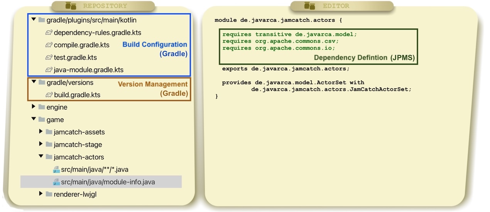Click the java-module.gradle.kts Gradle icon
490x212 pixels.
pyautogui.click(x=49, y=70)
